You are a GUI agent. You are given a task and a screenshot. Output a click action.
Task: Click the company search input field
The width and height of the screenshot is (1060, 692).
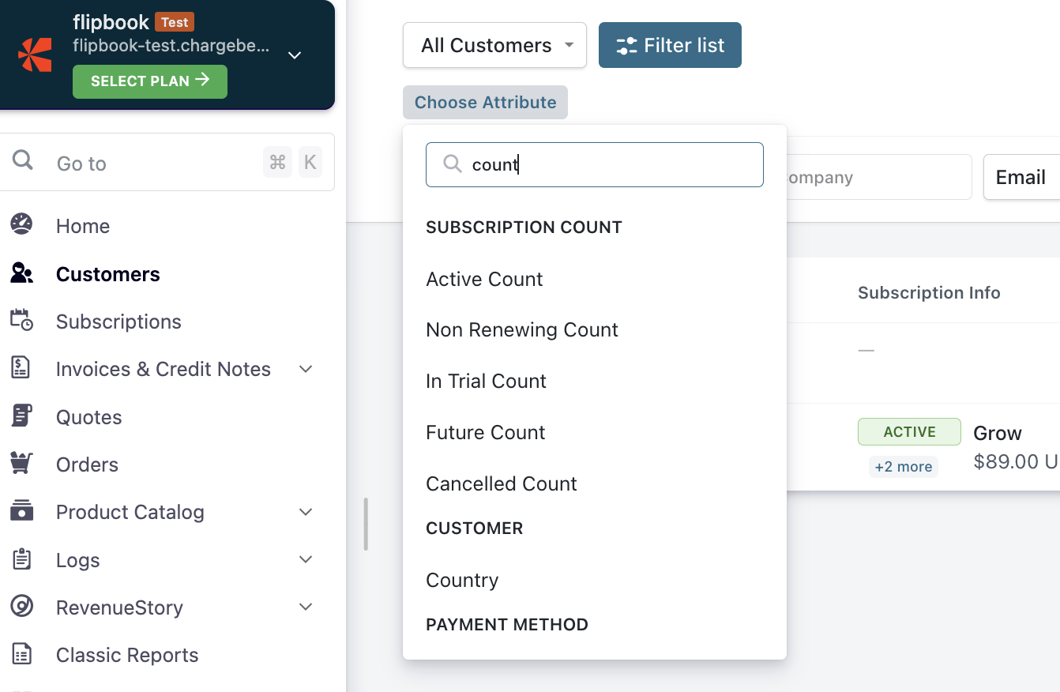click(879, 177)
